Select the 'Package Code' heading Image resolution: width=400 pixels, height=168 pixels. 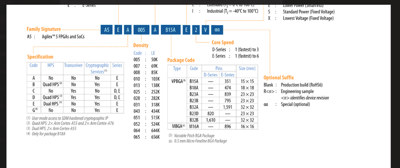(x=181, y=60)
